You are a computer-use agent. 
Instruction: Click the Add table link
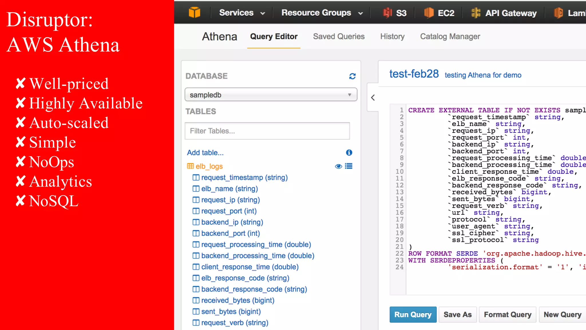click(x=205, y=153)
